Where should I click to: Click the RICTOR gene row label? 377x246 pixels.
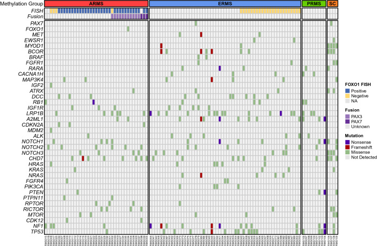pyautogui.click(x=33, y=209)
